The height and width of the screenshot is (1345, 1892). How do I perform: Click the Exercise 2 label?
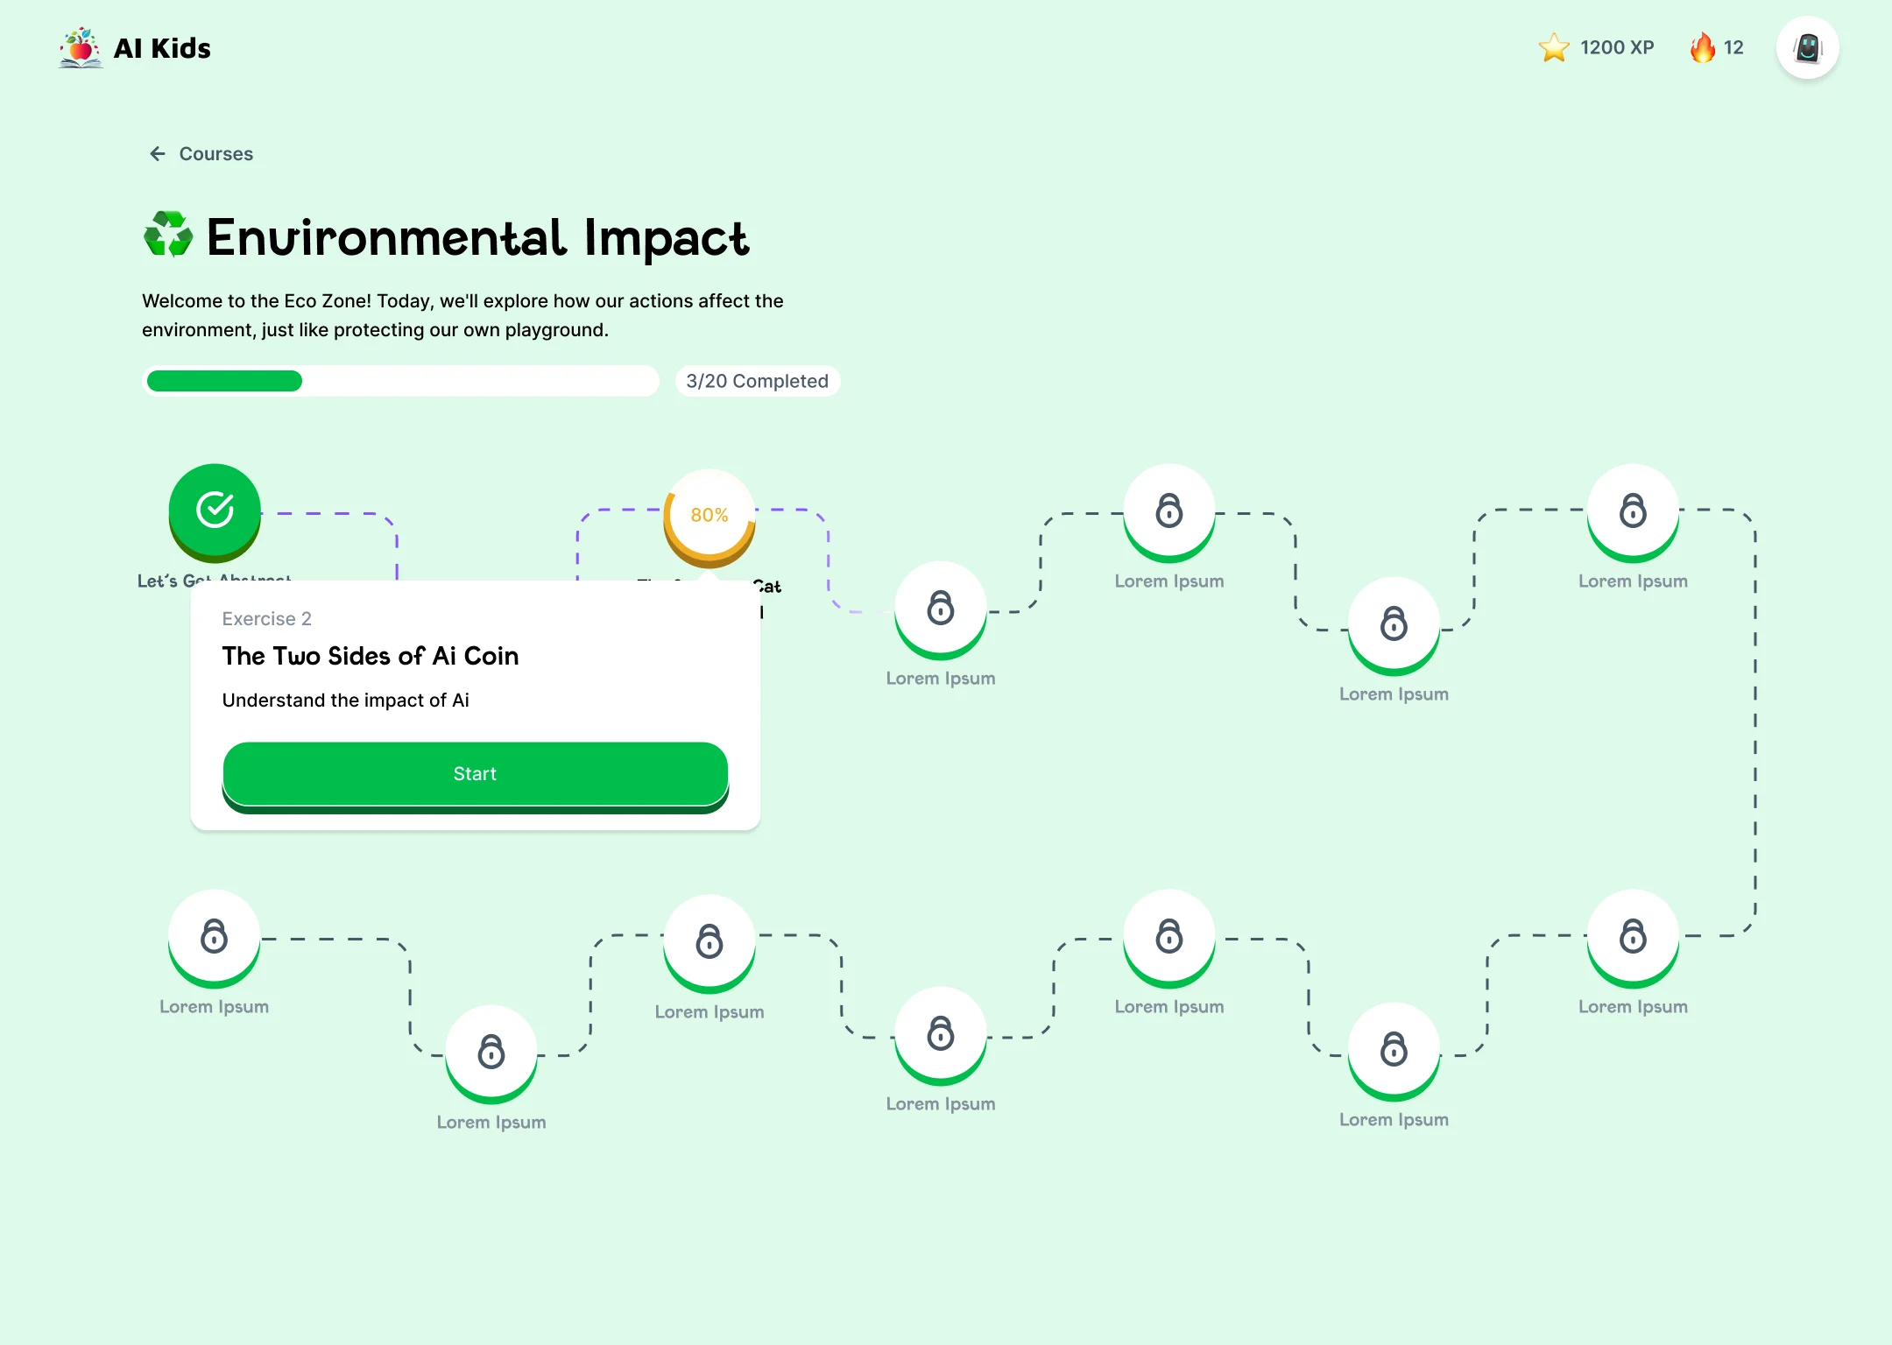point(267,619)
